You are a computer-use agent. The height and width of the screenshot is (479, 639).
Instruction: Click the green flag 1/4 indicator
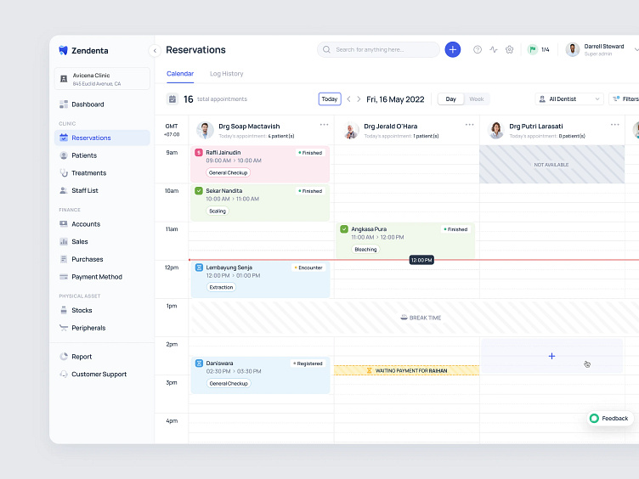(539, 50)
